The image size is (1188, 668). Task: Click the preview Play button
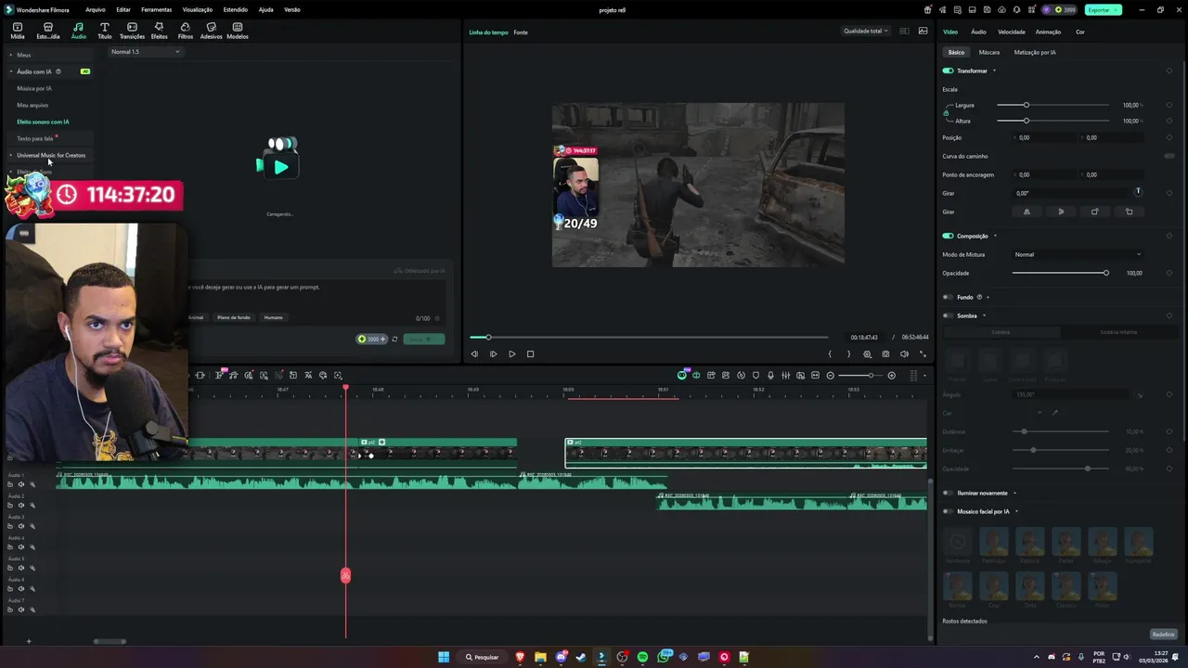tap(511, 353)
